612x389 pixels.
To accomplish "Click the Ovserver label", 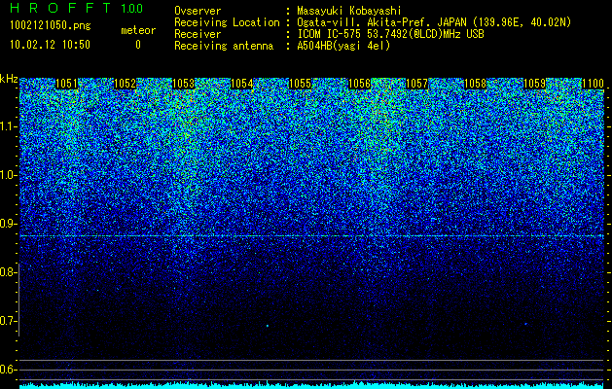I will tap(198, 11).
